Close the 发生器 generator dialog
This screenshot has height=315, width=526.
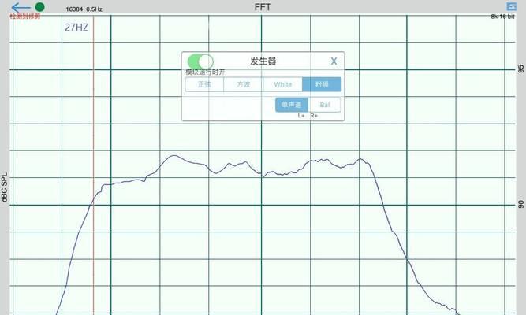[334, 61]
